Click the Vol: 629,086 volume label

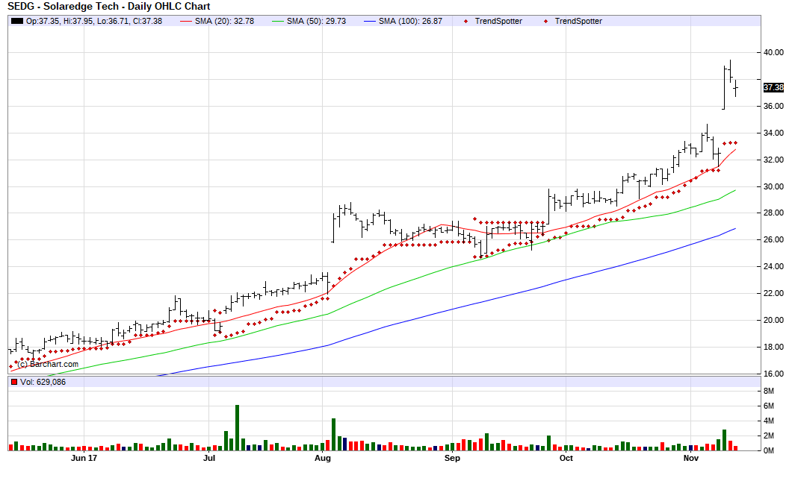pyautogui.click(x=43, y=382)
